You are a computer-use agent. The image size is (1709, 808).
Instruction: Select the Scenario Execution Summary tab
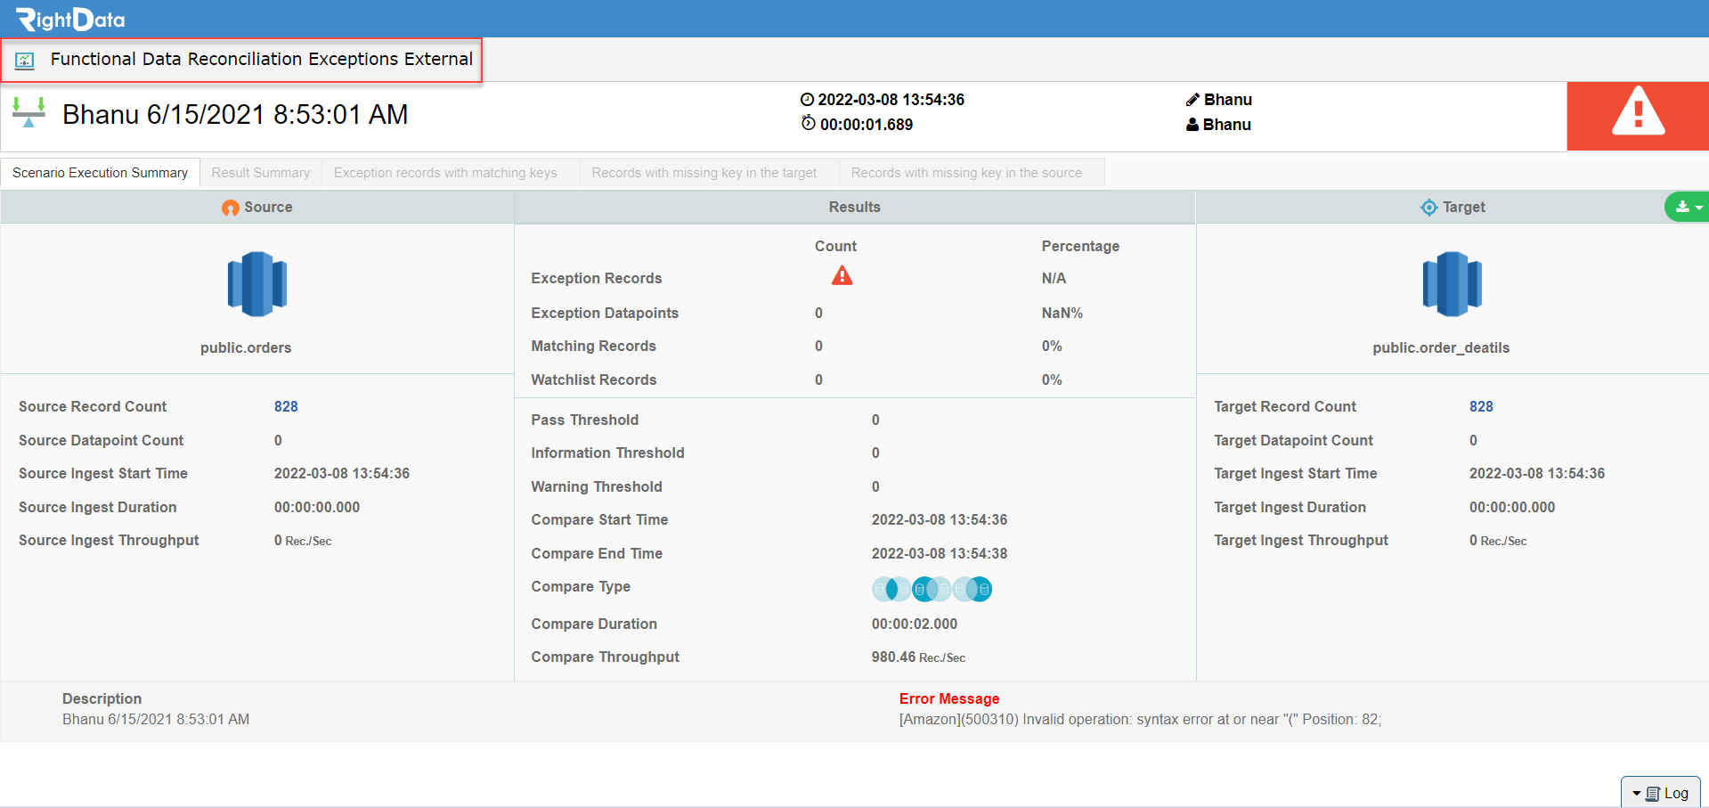[x=100, y=173]
